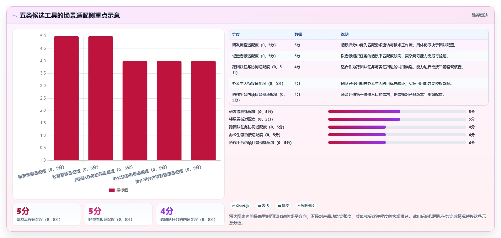501x238 pixels.
Task: Click the 指标值 legend label
Action: (122, 190)
